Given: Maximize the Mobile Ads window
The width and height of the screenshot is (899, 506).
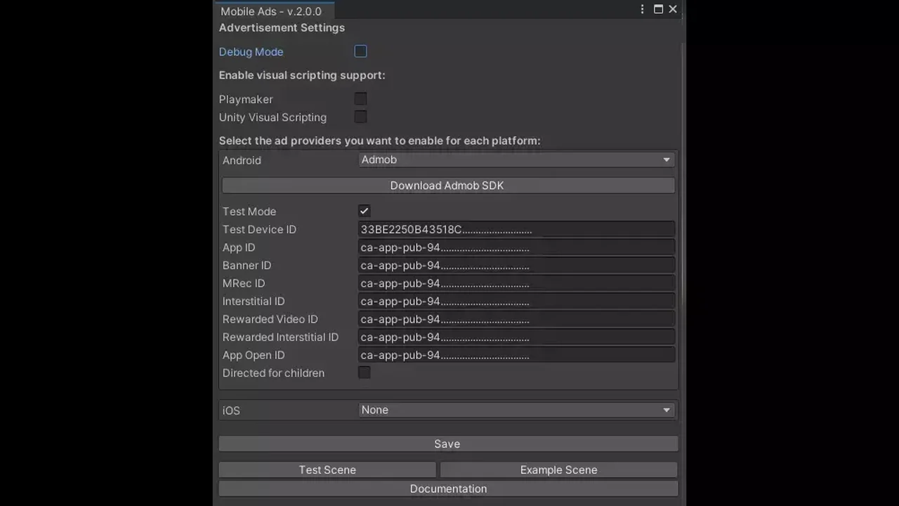Looking at the screenshot, I should click(658, 10).
